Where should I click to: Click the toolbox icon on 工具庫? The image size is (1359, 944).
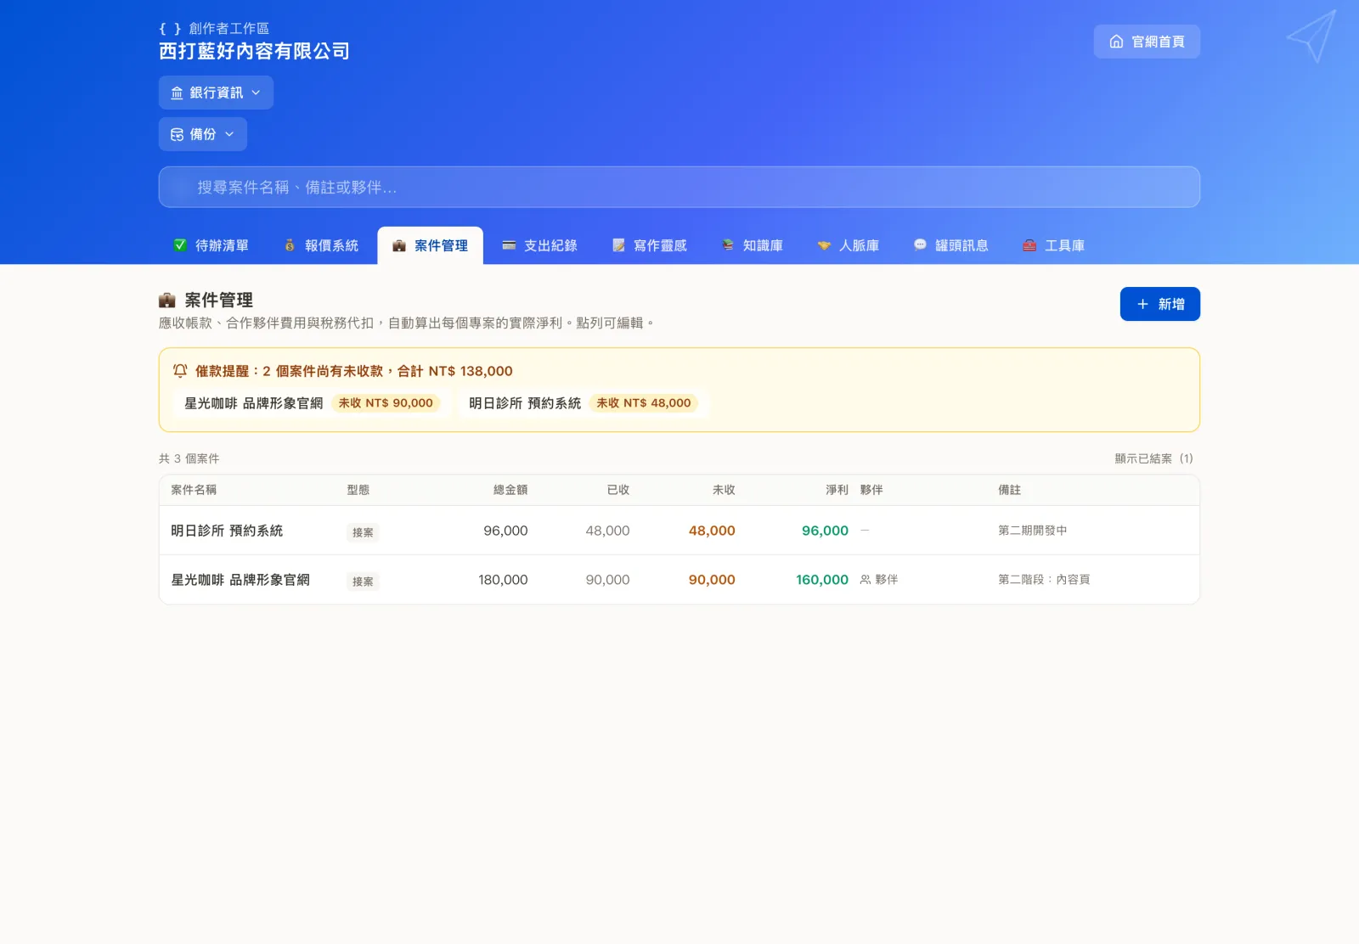click(1029, 245)
